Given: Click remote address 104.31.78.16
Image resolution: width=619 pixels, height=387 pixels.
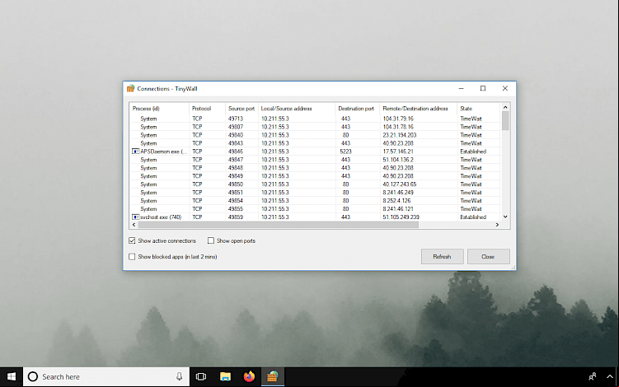Looking at the screenshot, I should click(x=398, y=127).
